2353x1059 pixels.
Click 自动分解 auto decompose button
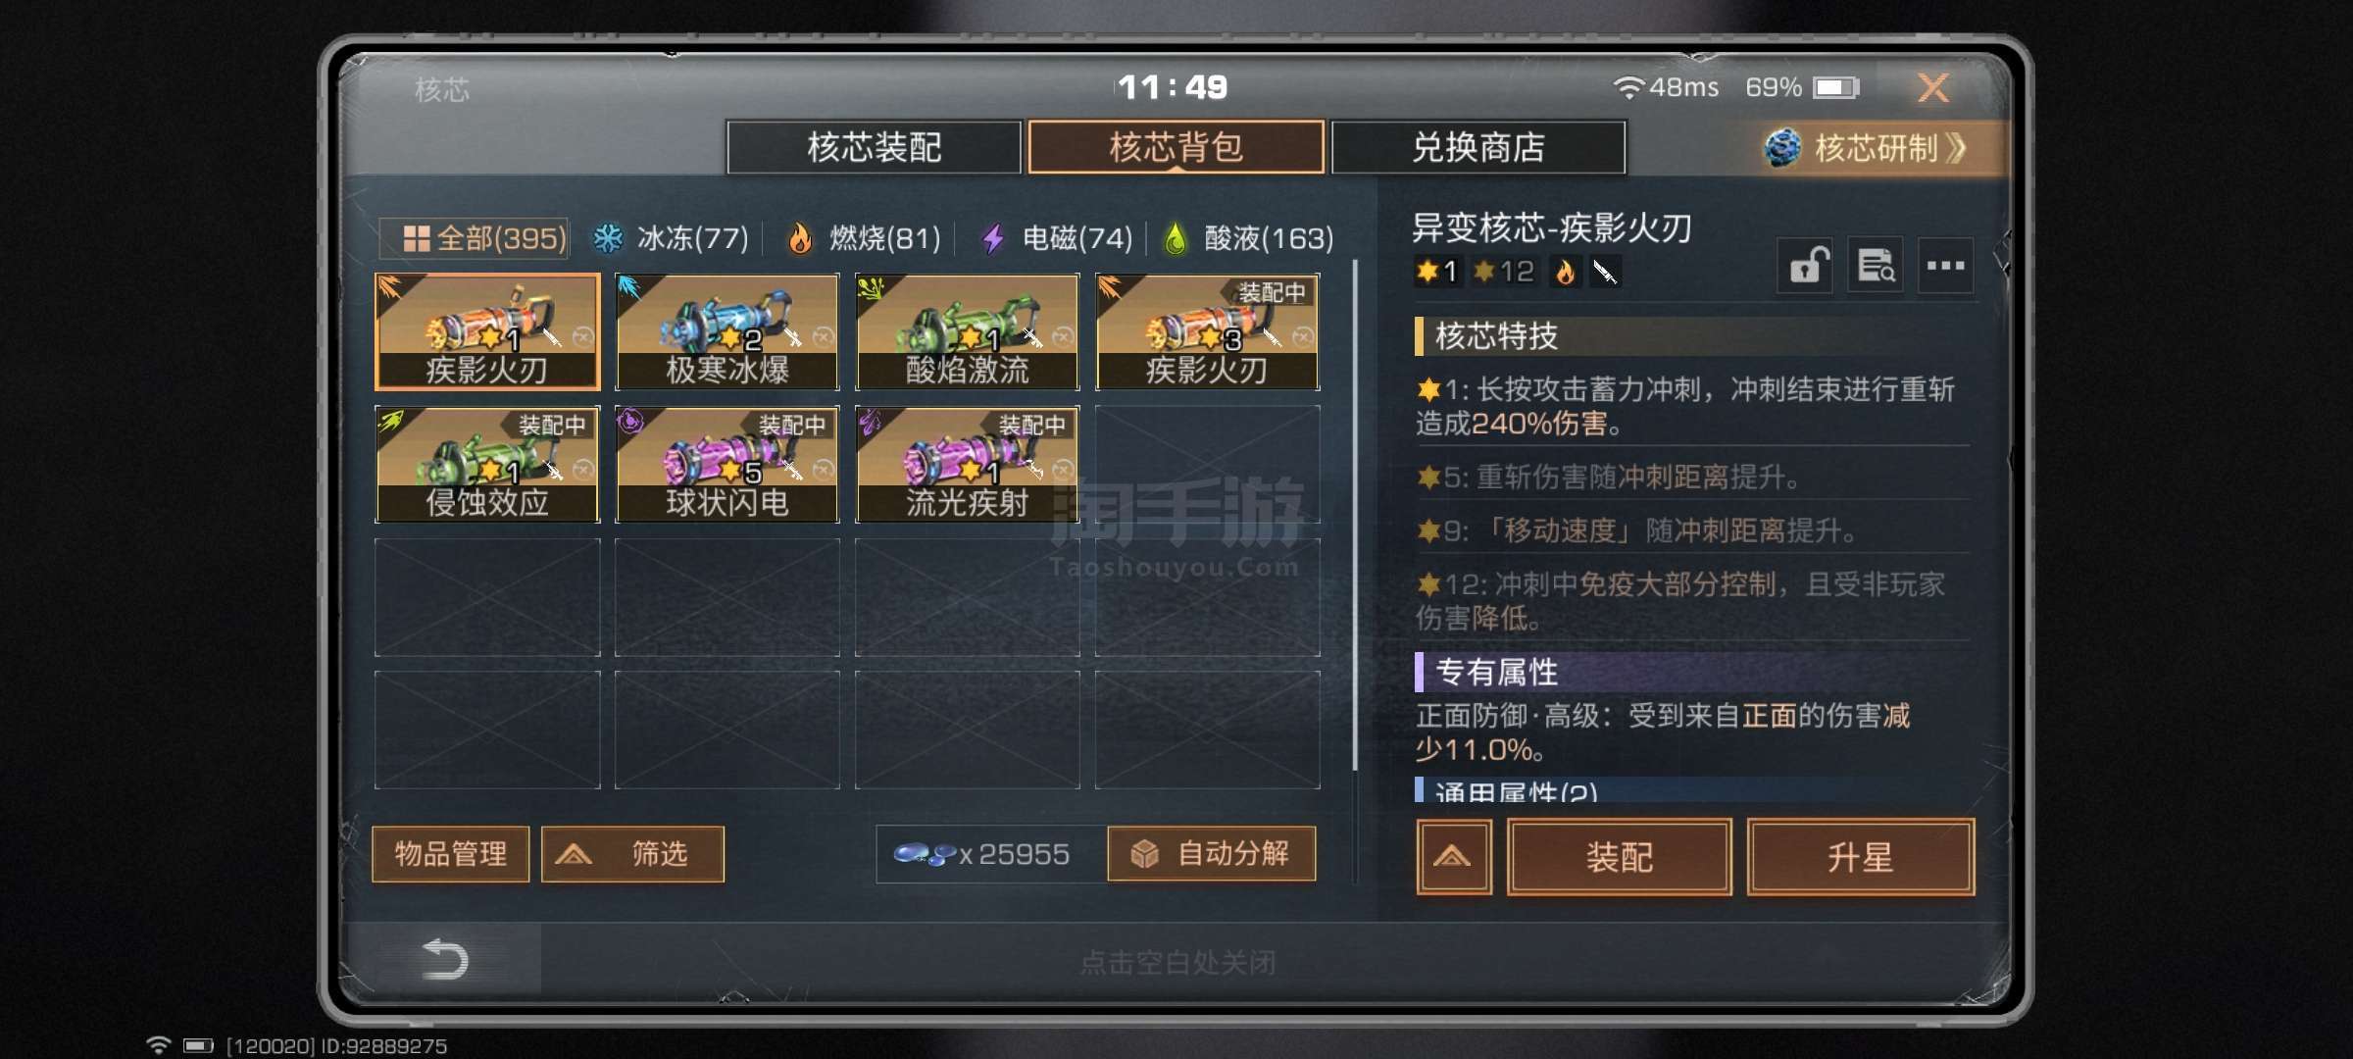pyautogui.click(x=1212, y=854)
